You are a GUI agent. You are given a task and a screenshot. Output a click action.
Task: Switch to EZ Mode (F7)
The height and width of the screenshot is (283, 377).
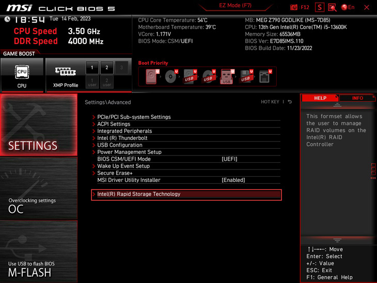click(x=235, y=5)
